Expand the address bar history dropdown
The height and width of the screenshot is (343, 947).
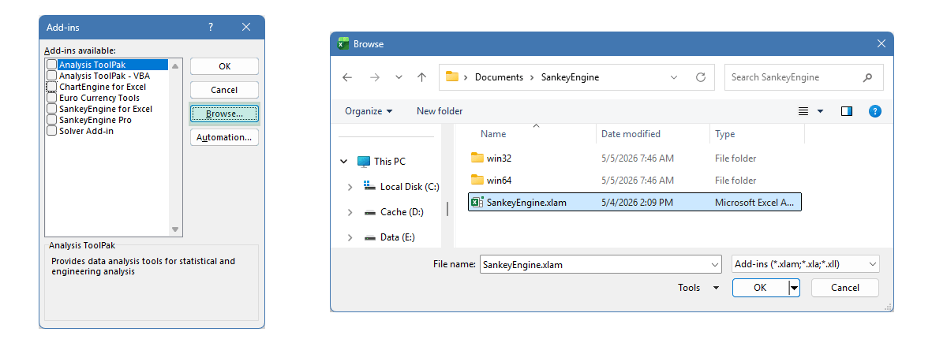pyautogui.click(x=674, y=77)
